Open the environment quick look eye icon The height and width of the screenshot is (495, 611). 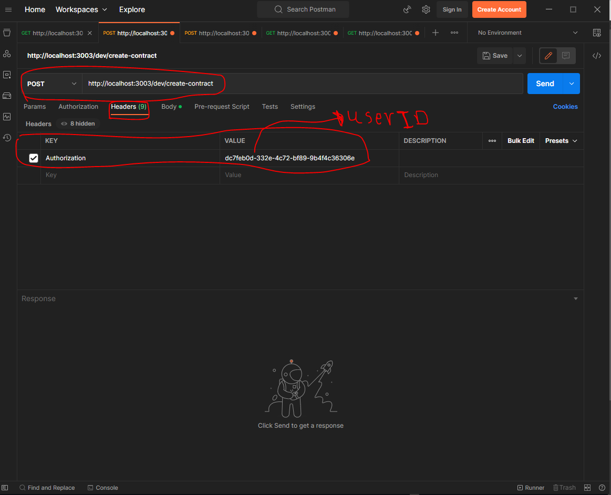[597, 33]
